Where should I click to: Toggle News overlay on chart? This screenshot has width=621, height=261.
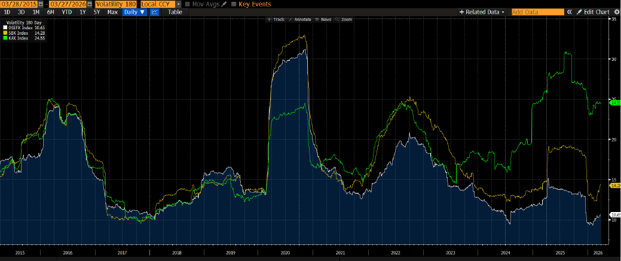click(323, 20)
